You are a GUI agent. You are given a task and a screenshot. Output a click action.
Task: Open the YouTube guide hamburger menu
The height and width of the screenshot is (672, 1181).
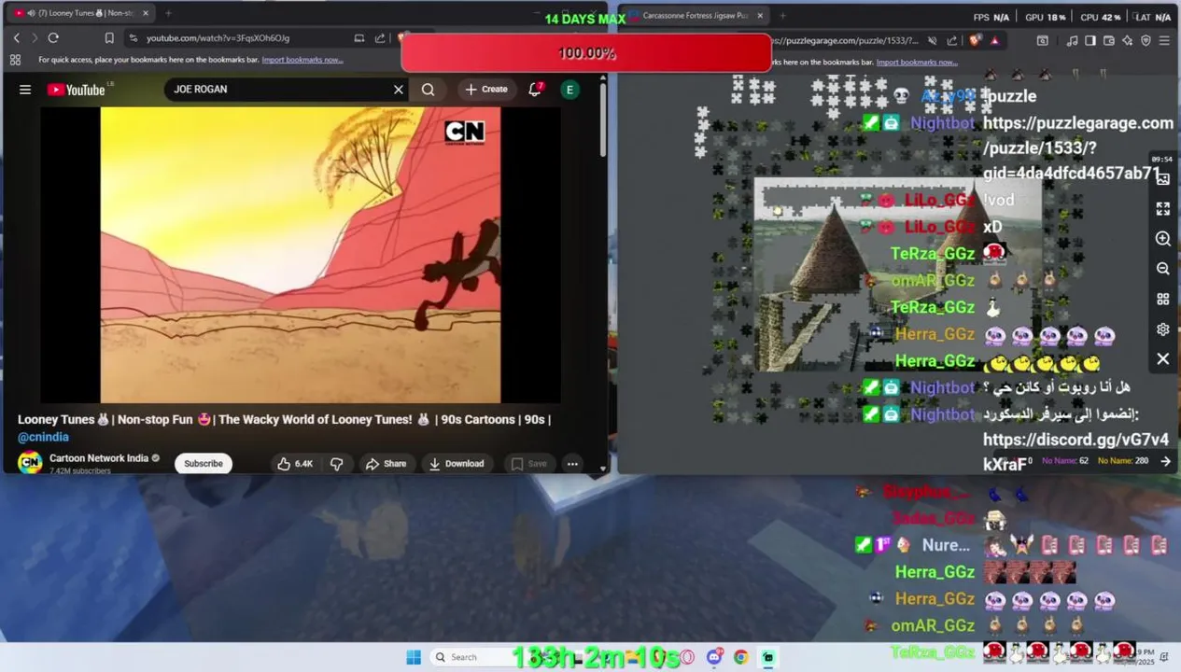pos(25,90)
